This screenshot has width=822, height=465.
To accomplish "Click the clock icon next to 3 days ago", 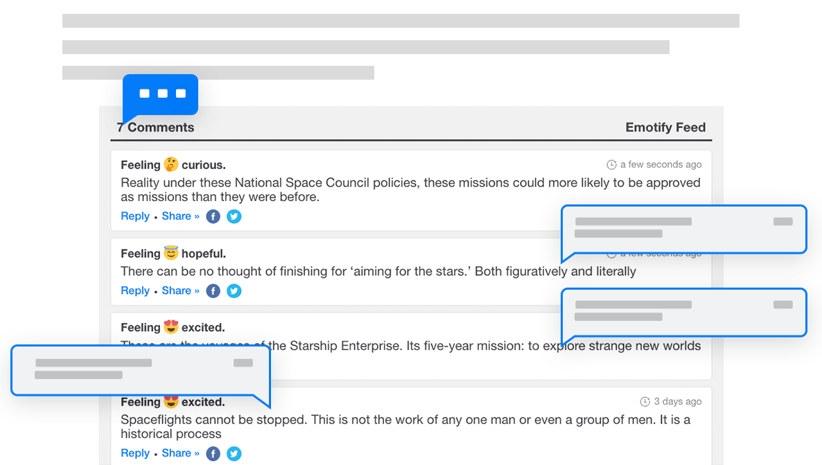I will [645, 402].
